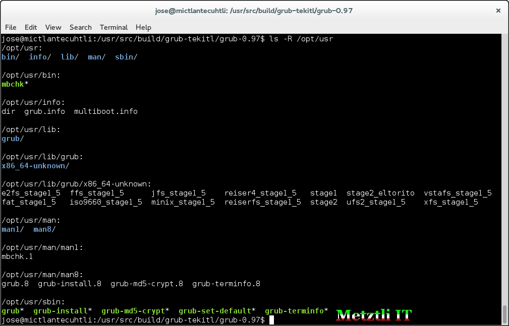Open the Terminal menu

coord(114,27)
